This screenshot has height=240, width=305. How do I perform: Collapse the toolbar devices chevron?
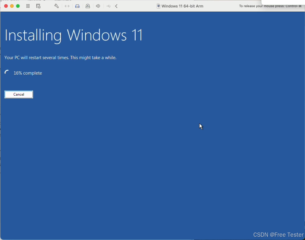click(116, 6)
